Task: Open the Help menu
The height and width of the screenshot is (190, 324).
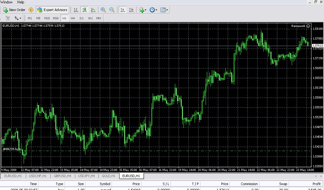Action: pyautogui.click(x=21, y=2)
